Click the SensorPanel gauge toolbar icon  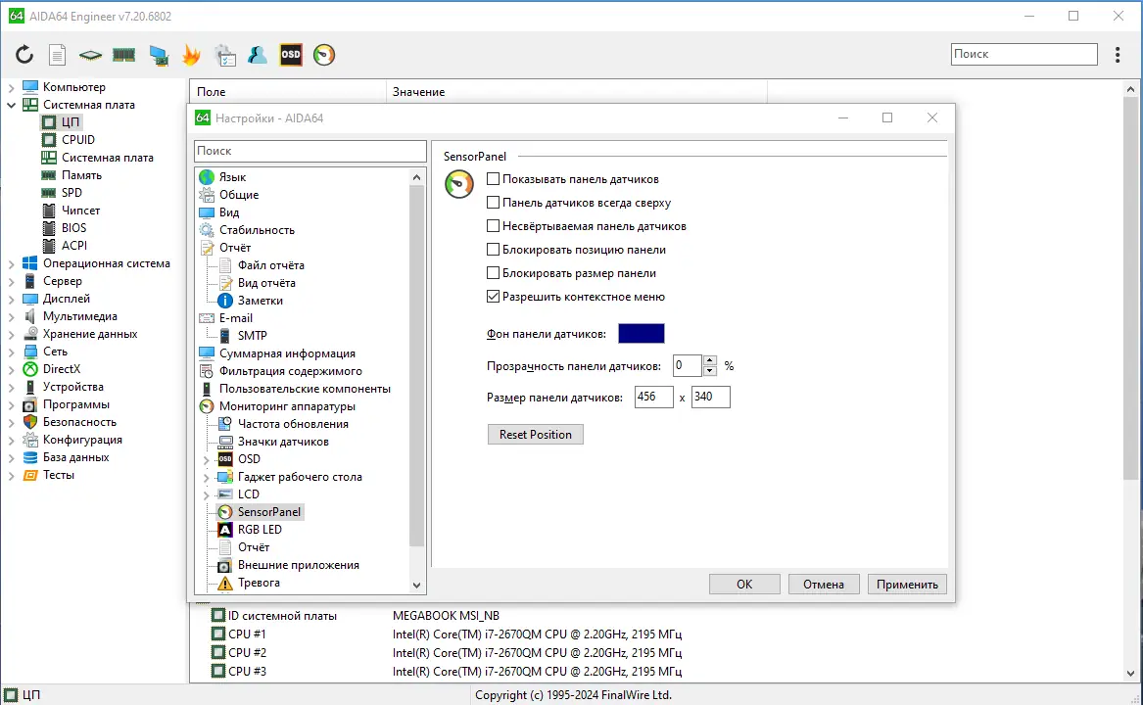coord(323,54)
